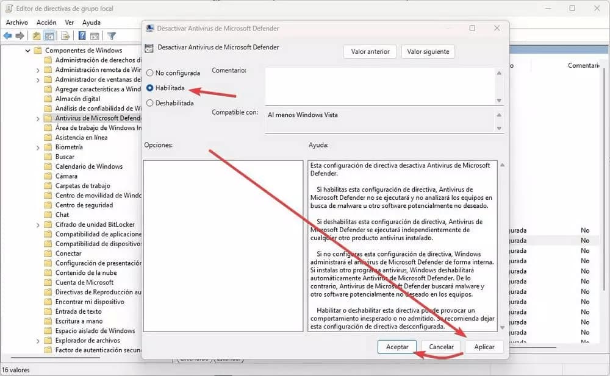Click the folder icon beside Encontrar mi dispositivo
The image size is (610, 376).
pos(48,302)
